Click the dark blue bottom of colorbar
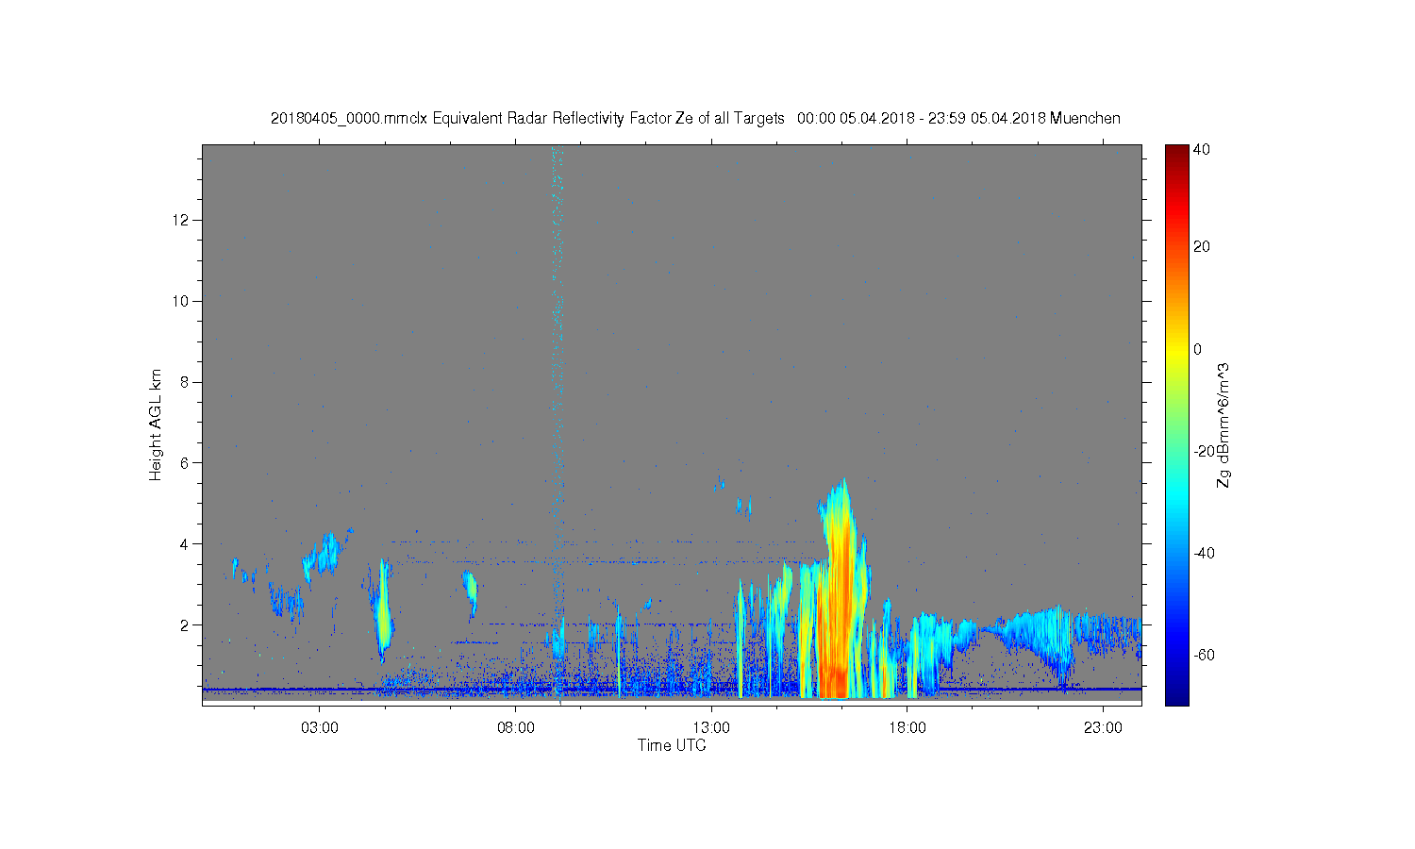The height and width of the screenshot is (849, 1415). pyautogui.click(x=1176, y=696)
